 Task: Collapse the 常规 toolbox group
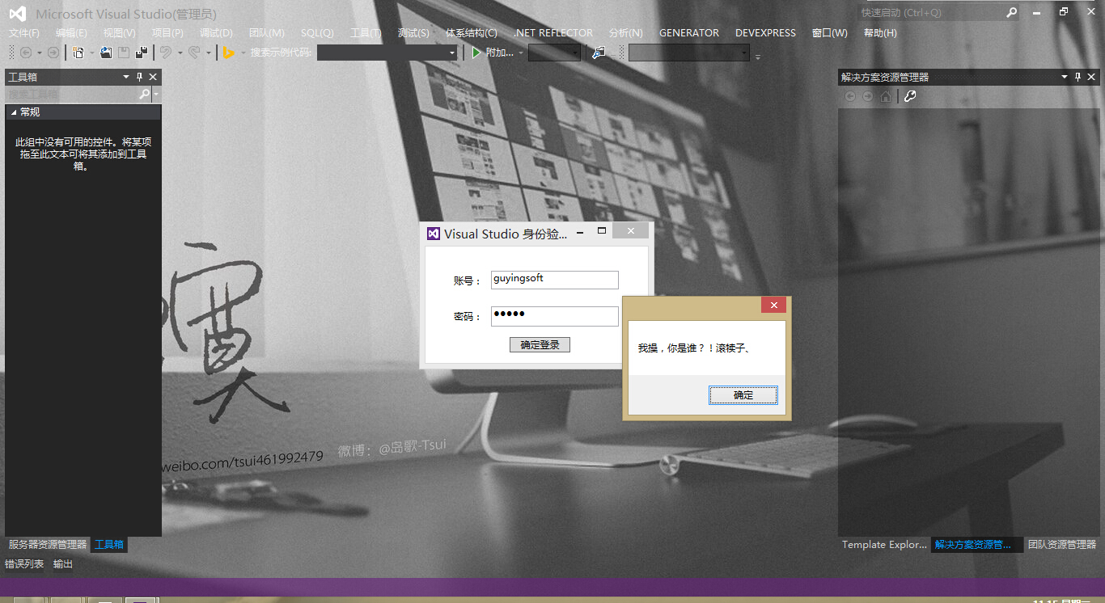pos(14,112)
